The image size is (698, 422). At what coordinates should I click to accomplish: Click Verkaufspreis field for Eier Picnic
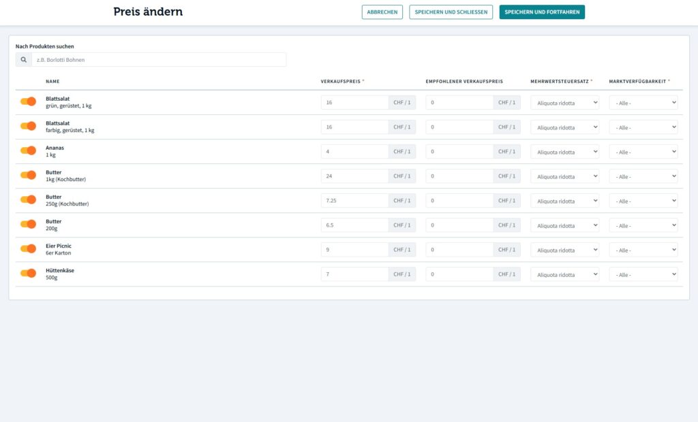point(354,250)
